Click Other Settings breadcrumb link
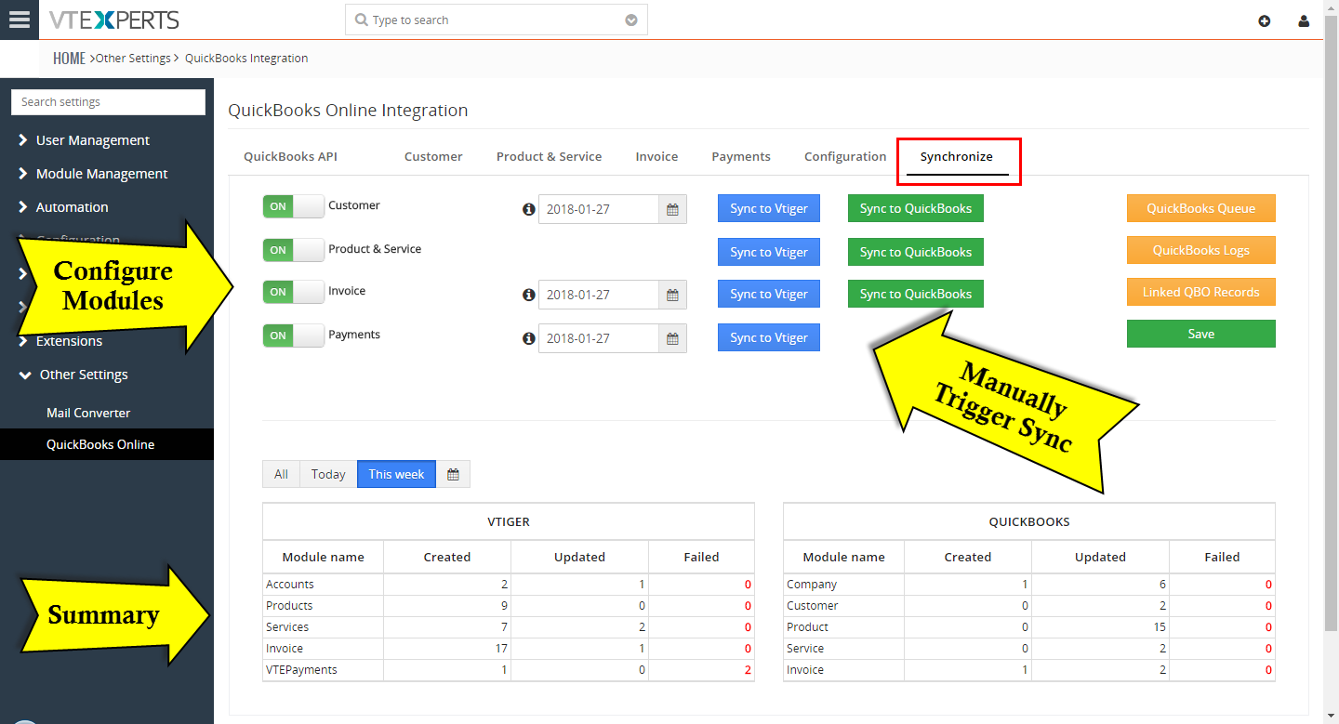Image resolution: width=1339 pixels, height=724 pixels. (133, 58)
